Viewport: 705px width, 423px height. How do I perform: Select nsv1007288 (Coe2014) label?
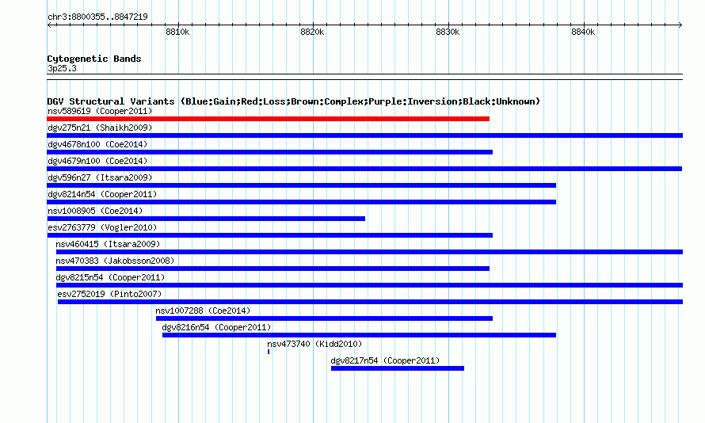tap(203, 311)
